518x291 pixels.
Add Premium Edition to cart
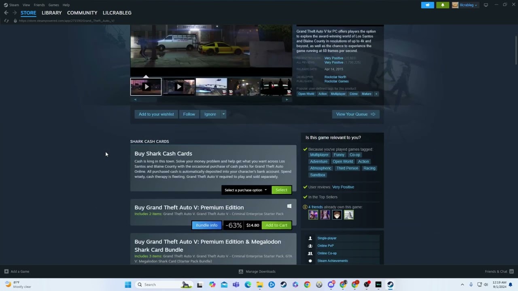tap(276, 225)
